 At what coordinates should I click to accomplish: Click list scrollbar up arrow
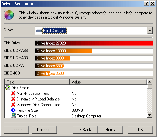tap(150, 82)
